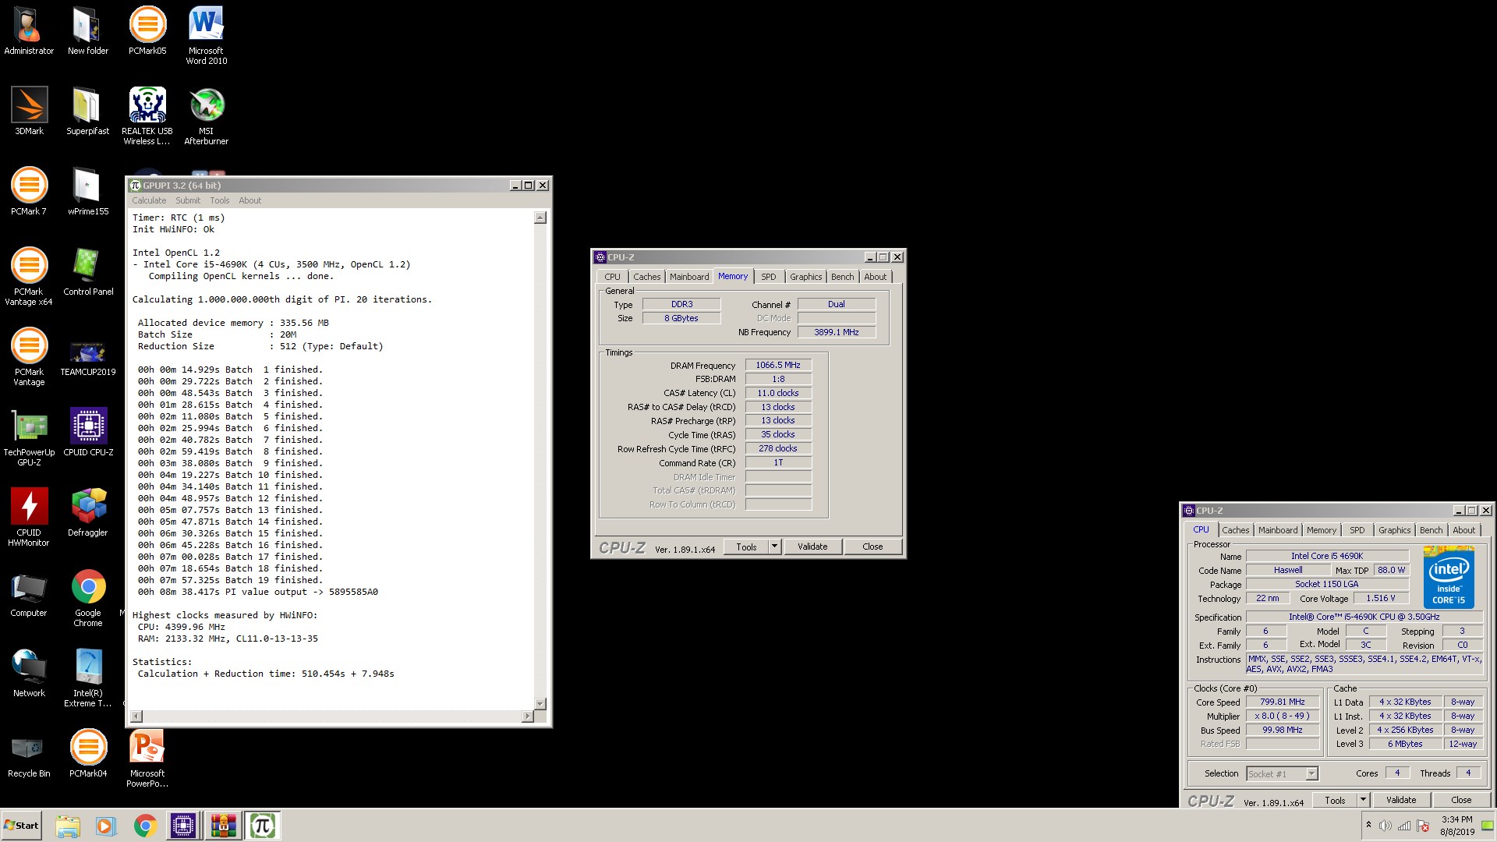Click the Start button
The image size is (1497, 842).
[x=22, y=826]
